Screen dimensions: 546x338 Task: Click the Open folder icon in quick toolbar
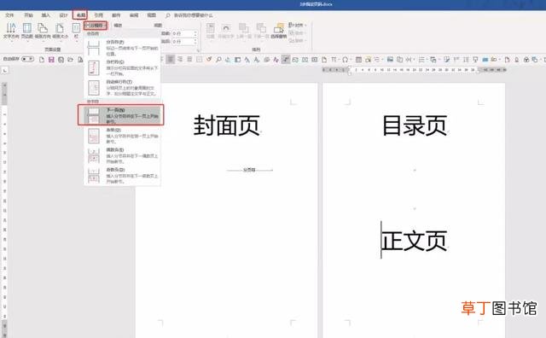pyautogui.click(x=70, y=60)
